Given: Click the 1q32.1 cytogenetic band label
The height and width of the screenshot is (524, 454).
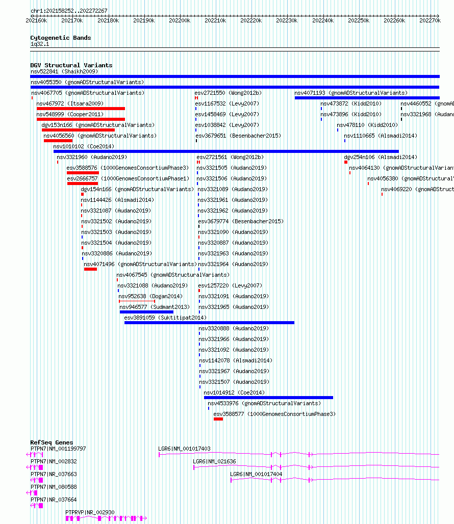Looking at the screenshot, I should [40, 44].
